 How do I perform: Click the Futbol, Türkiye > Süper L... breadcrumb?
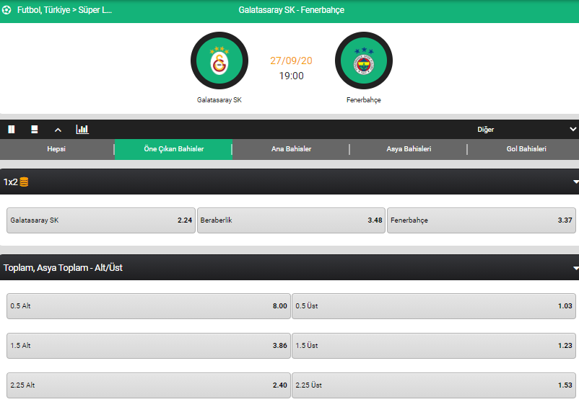tap(65, 10)
